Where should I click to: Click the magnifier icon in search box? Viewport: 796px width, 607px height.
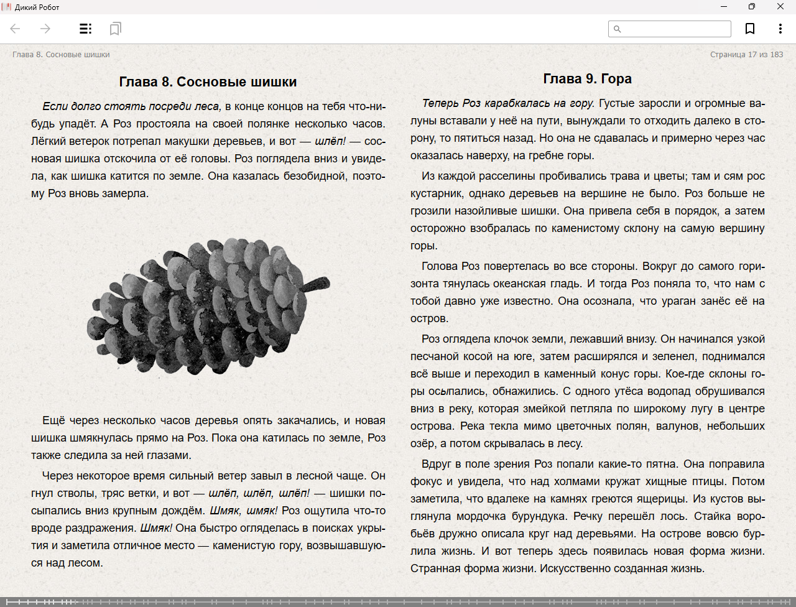point(617,29)
